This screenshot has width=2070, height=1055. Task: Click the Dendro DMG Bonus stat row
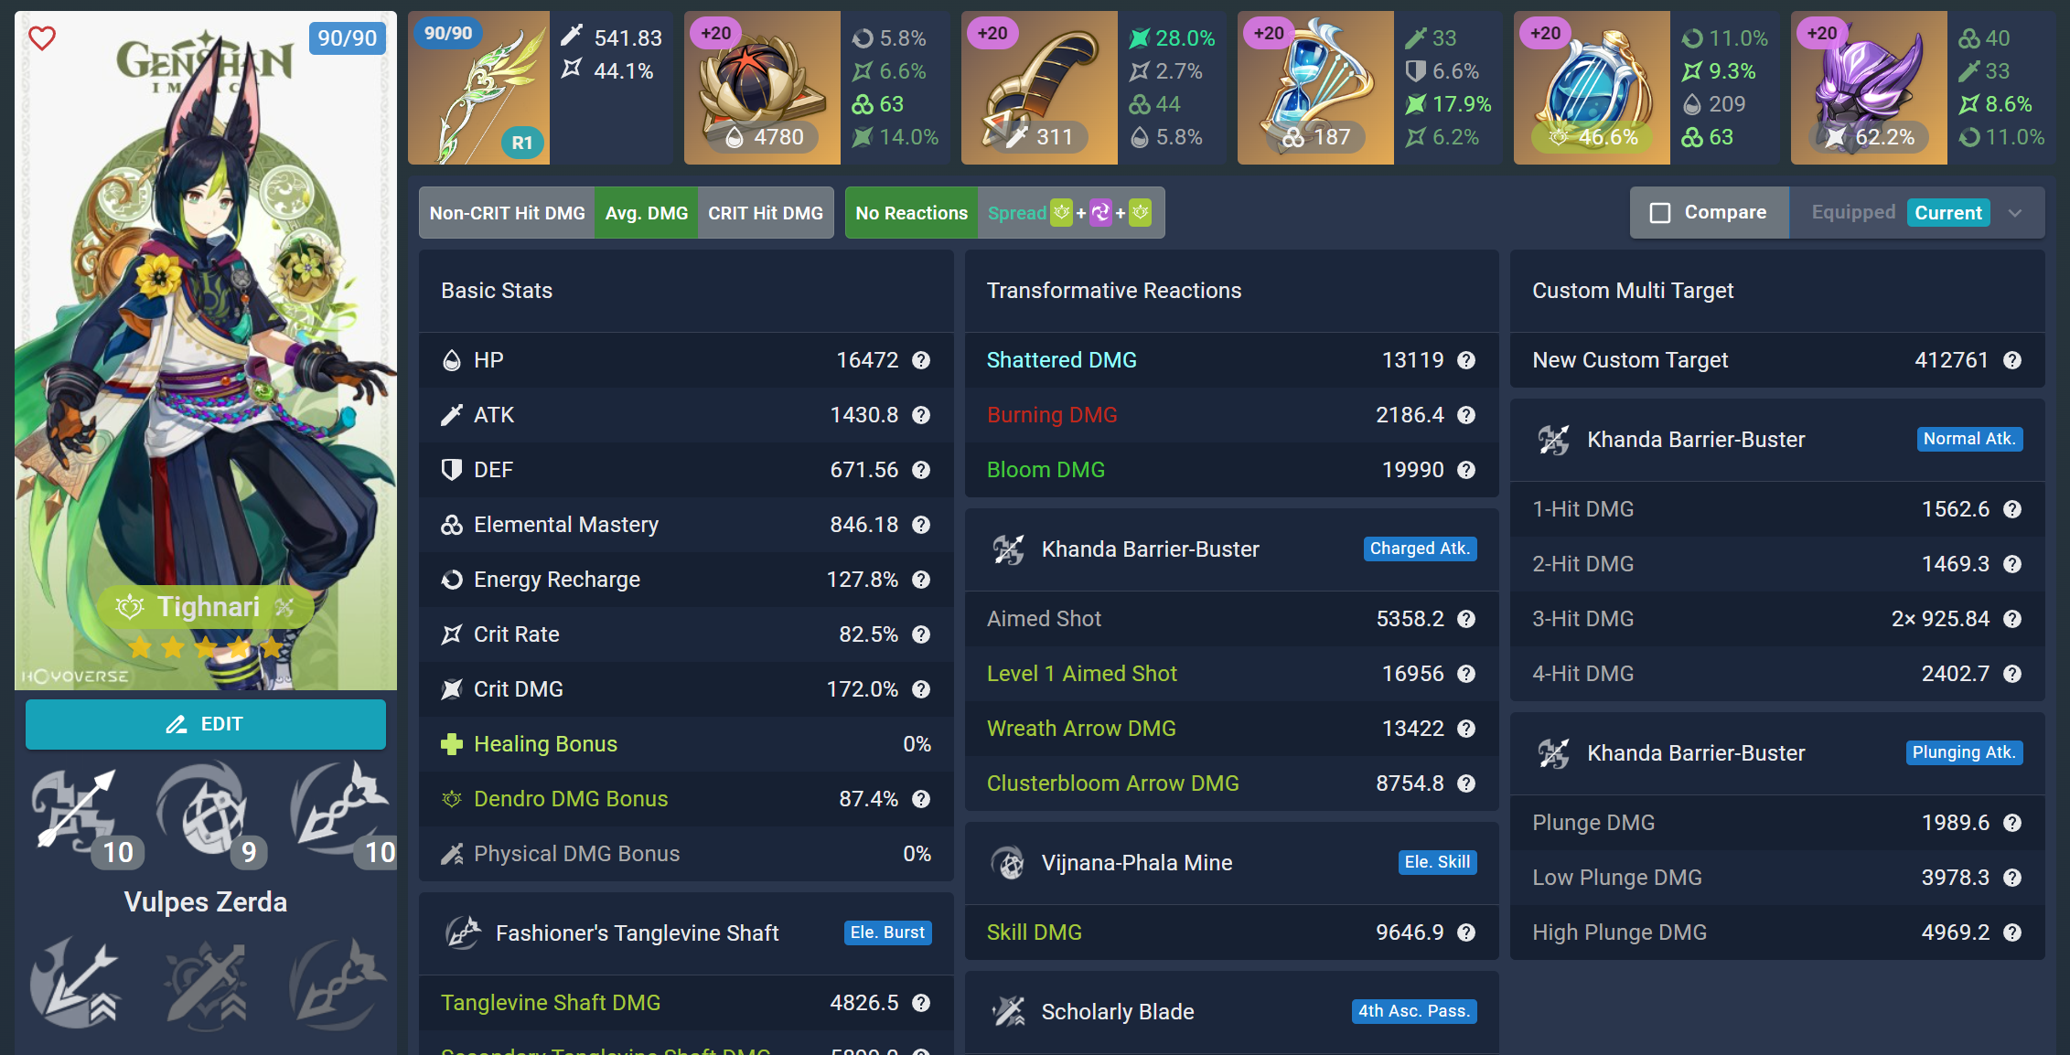click(686, 799)
